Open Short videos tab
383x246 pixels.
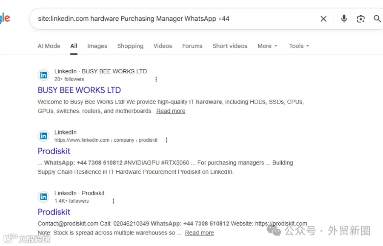click(x=230, y=46)
